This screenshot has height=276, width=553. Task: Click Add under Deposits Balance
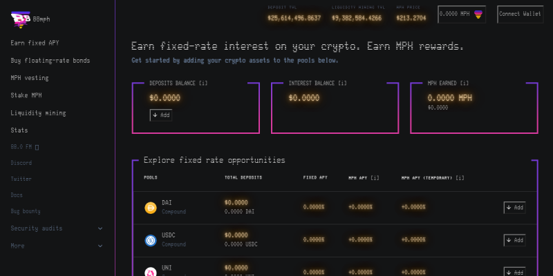point(161,115)
